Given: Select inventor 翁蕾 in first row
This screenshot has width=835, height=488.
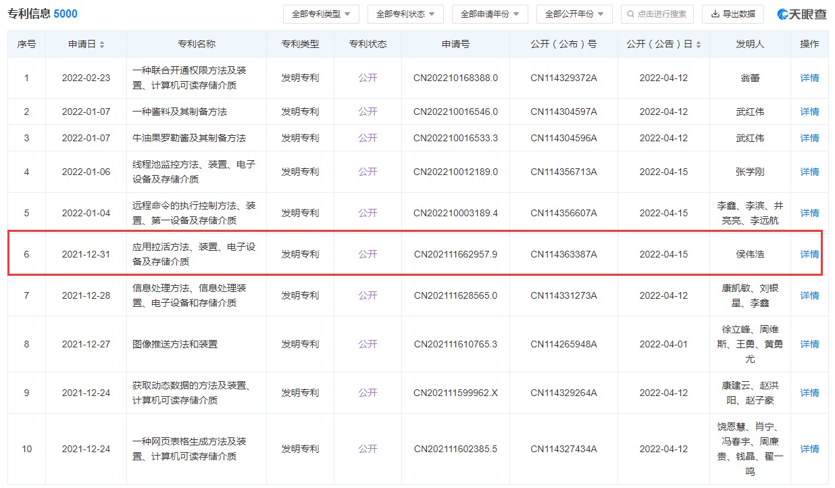Looking at the screenshot, I should click(x=750, y=78).
